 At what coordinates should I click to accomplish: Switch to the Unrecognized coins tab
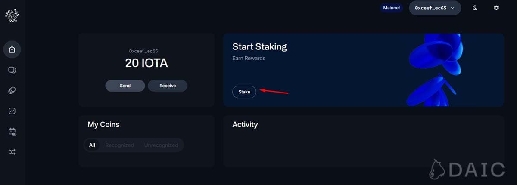pos(161,145)
